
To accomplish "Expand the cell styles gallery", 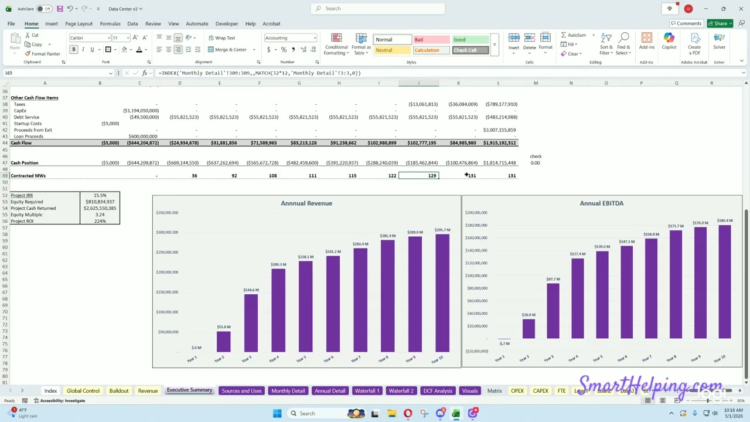I will pos(494,45).
